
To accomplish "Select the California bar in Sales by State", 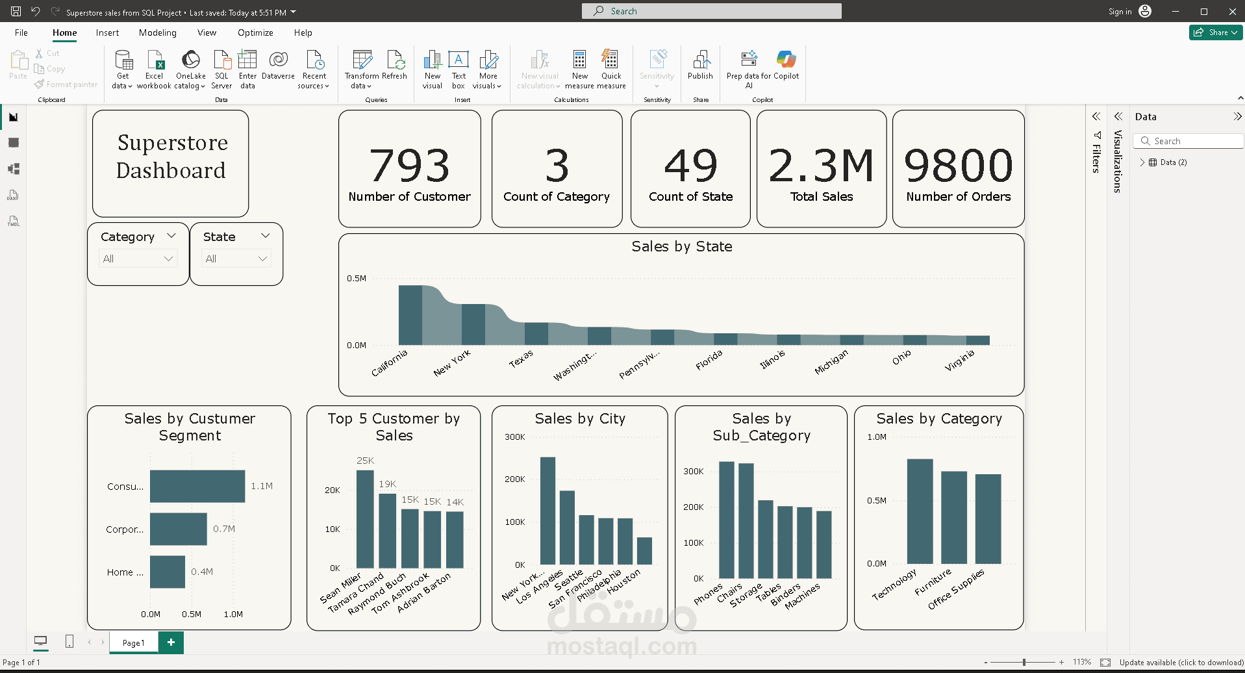I will point(410,315).
